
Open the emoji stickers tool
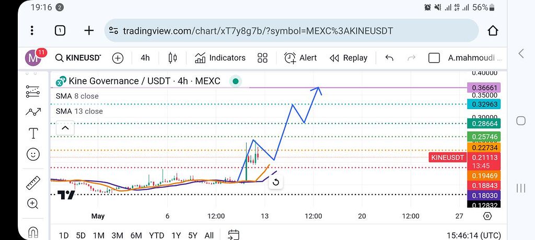pos(33,154)
